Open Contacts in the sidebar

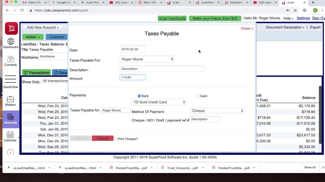point(10,61)
